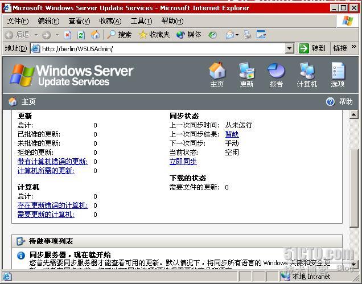Image resolution: width=362 pixels, height=284 pixels.
Task: Click the 已批准的更新 label
Action: pos(39,134)
